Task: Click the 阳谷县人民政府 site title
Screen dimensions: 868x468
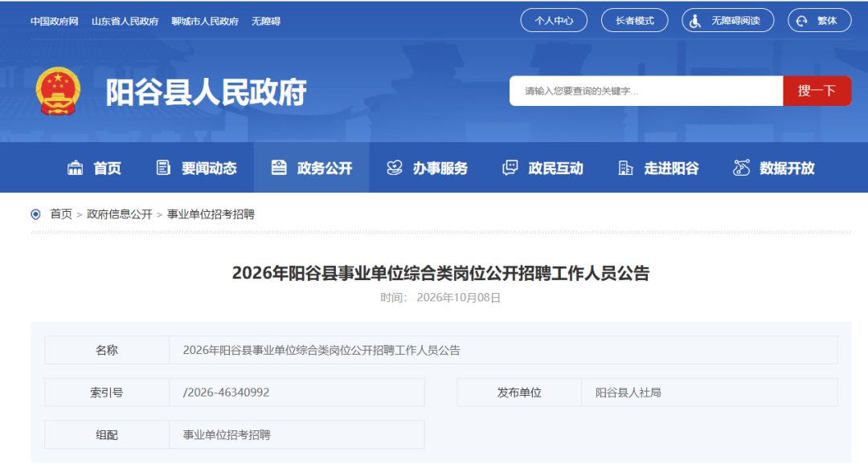Action: [206, 92]
